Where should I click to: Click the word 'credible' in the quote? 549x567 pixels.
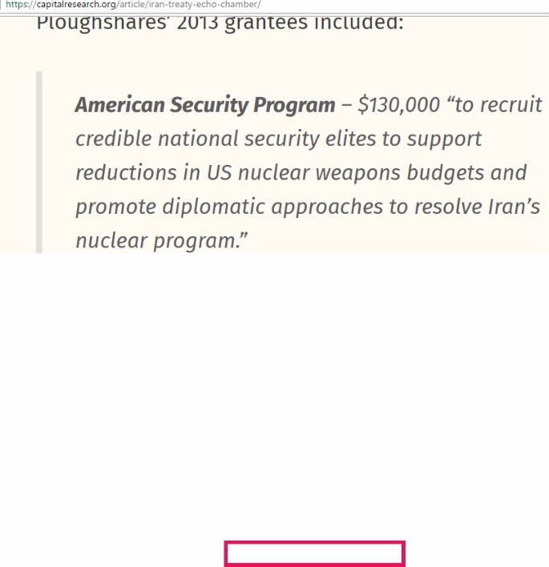114,139
